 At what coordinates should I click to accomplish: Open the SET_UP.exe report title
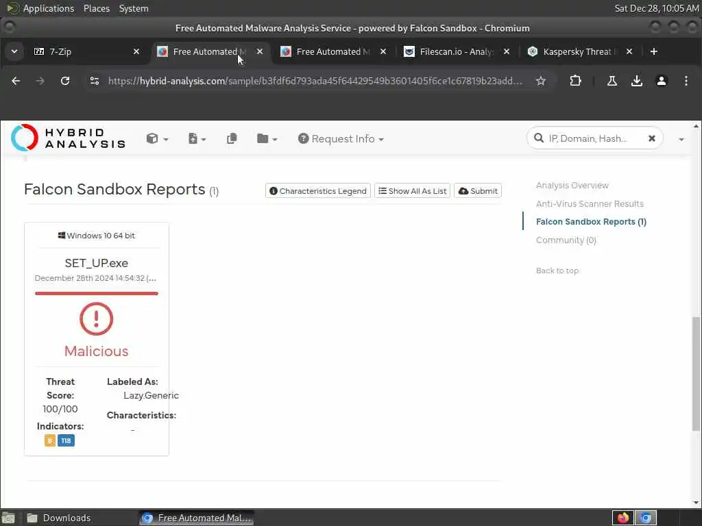96,263
